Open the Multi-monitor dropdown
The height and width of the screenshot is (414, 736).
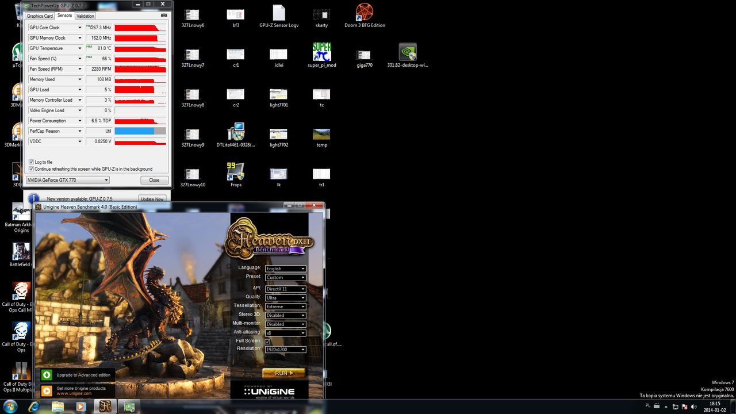pos(285,324)
